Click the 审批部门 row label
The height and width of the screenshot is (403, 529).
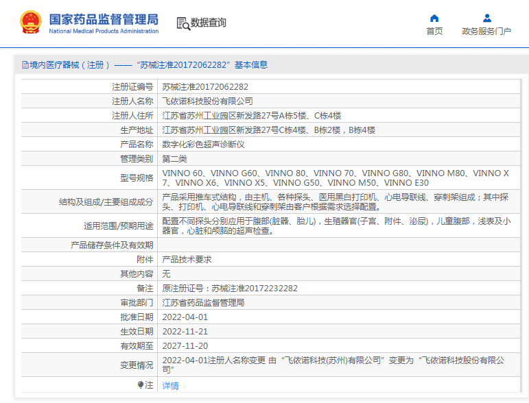pyautogui.click(x=137, y=302)
